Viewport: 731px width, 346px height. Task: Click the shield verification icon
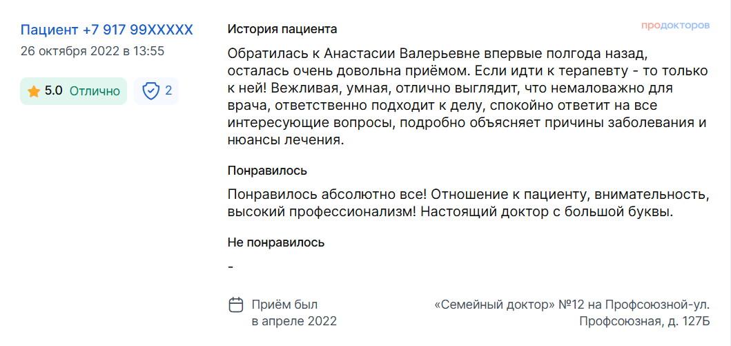(150, 91)
